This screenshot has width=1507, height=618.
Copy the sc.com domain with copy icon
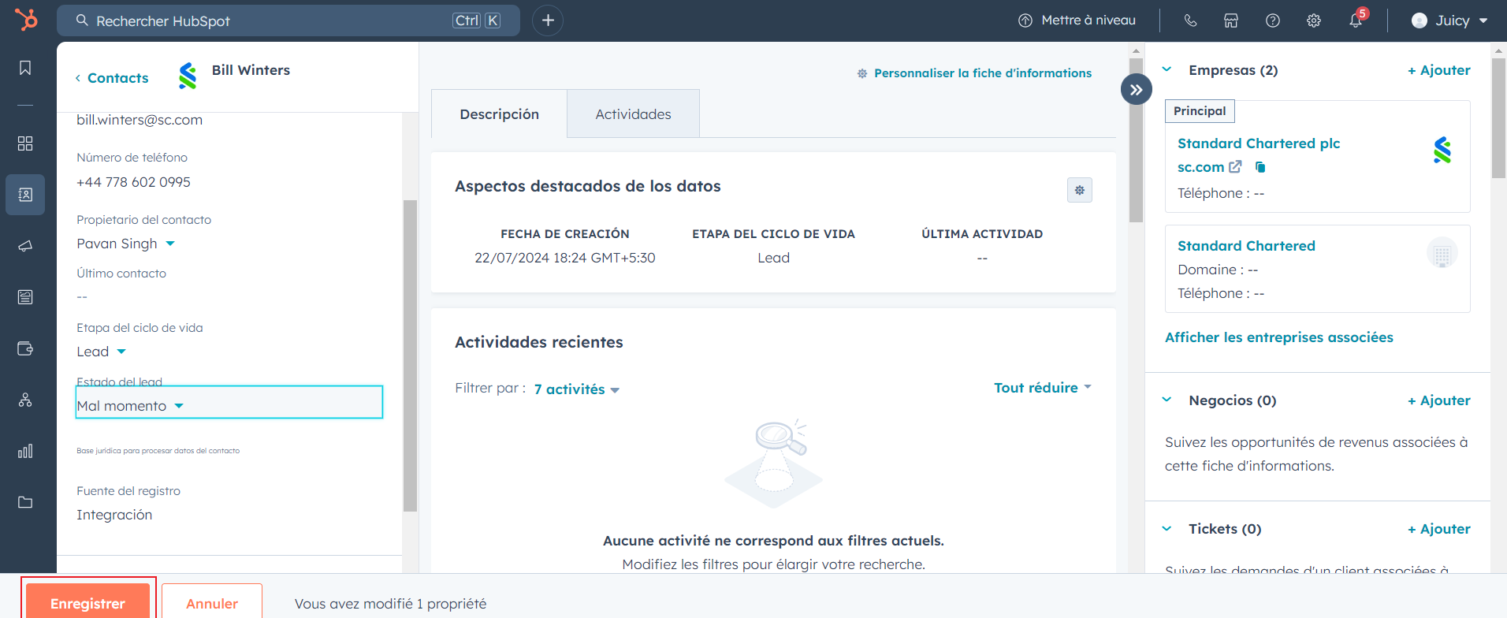[x=1260, y=167]
